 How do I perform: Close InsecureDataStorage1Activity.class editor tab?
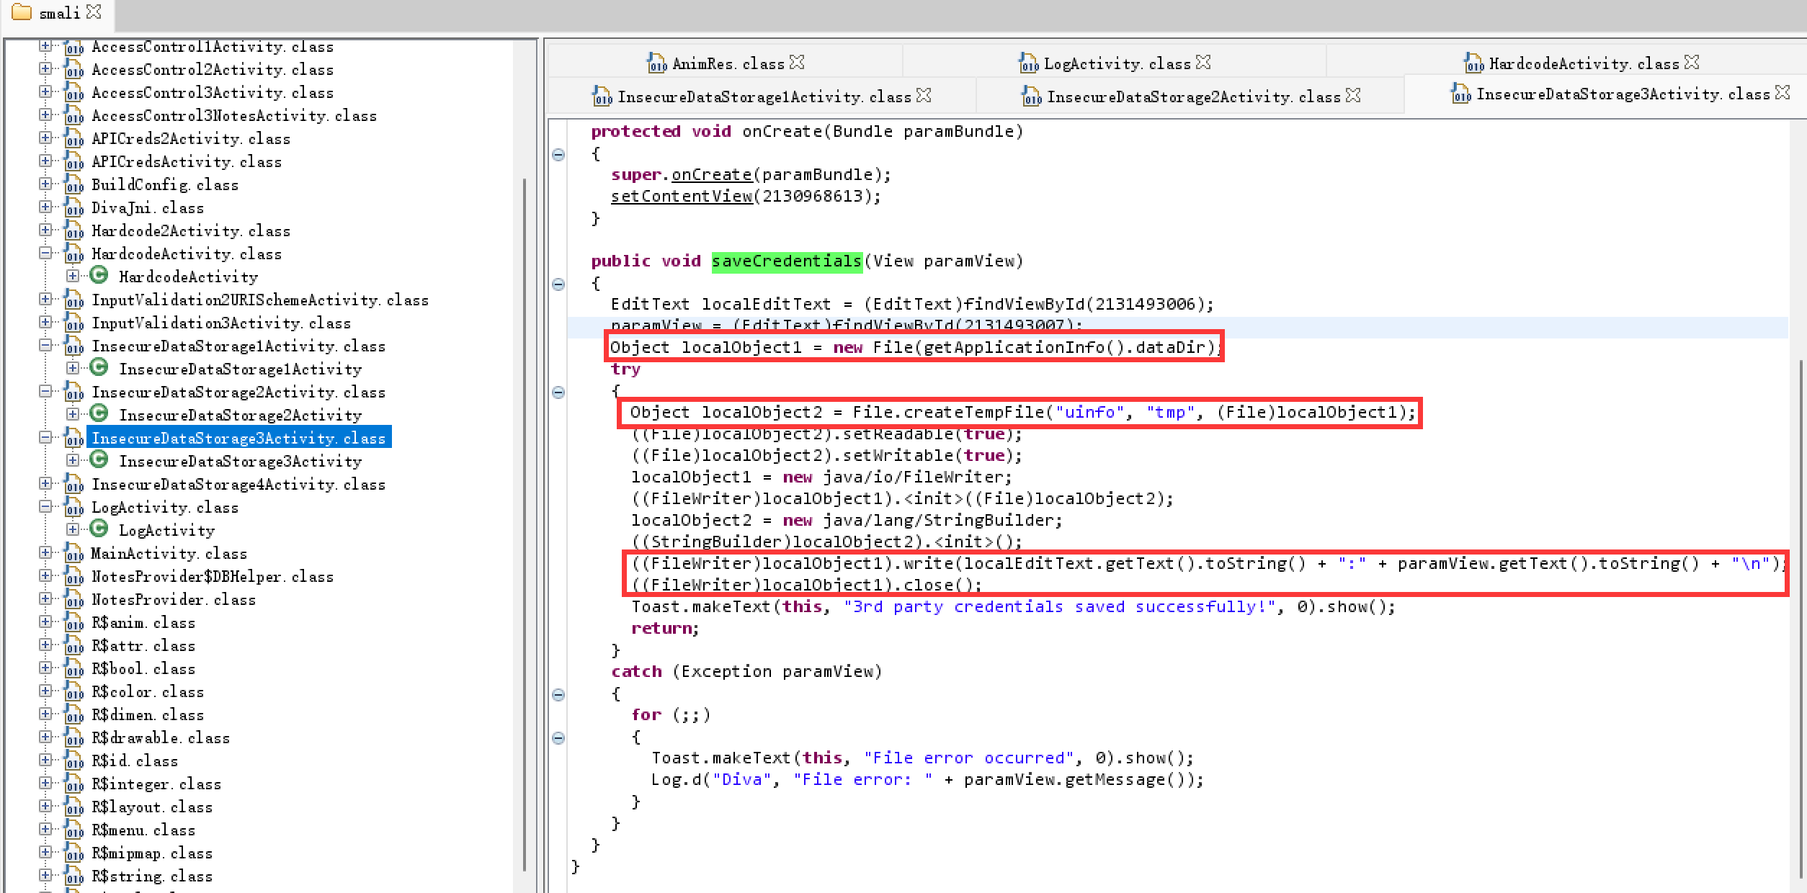coord(924,96)
